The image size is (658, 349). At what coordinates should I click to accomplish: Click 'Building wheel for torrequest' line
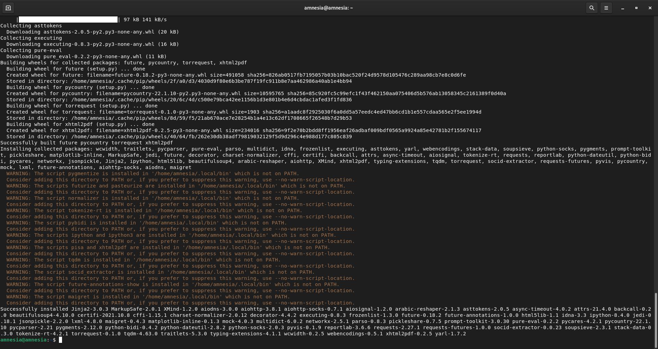tap(82, 106)
